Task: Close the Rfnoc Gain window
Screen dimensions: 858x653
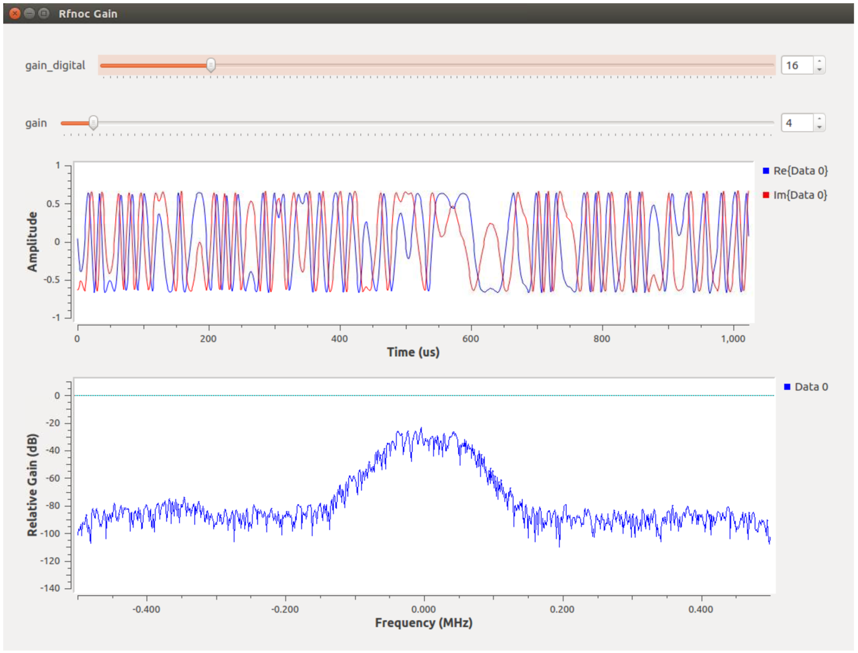Action: (x=13, y=14)
